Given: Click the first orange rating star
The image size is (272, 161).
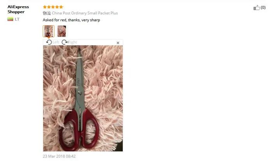Looking at the screenshot, I should coord(45,7).
